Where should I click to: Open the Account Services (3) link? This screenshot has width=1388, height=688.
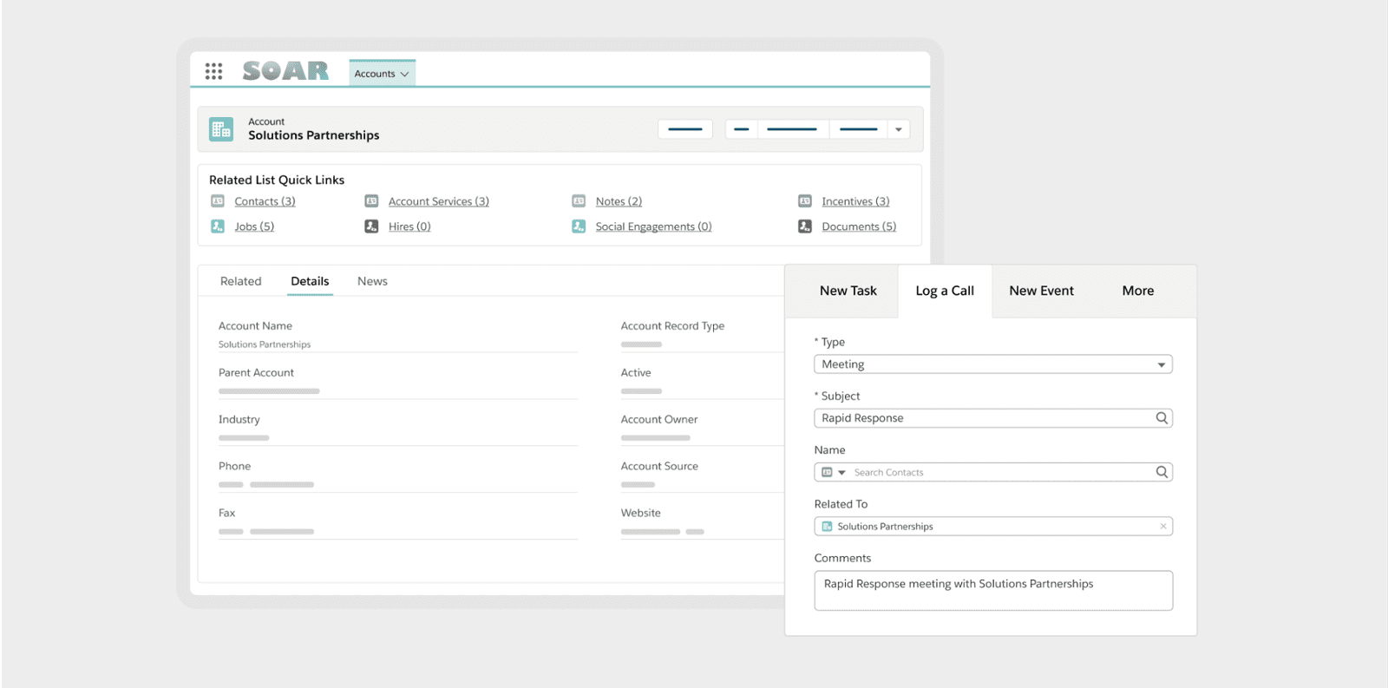tap(439, 201)
